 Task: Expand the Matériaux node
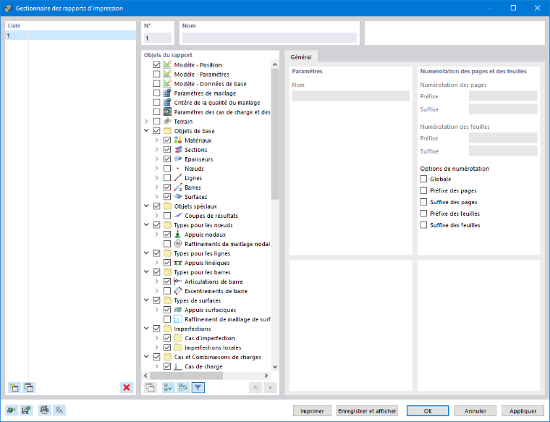(157, 140)
